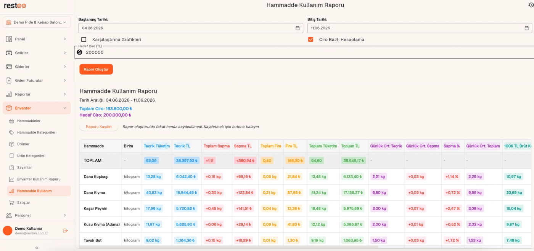
Task: Click the Satışlar cart icon
Action: tap(11, 202)
